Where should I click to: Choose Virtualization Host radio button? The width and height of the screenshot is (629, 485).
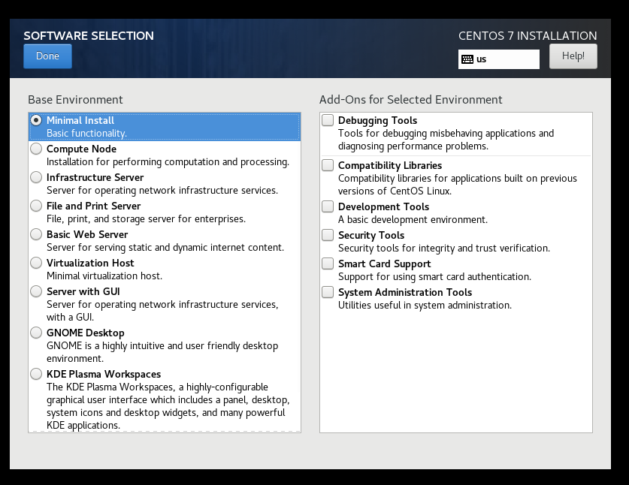click(36, 263)
